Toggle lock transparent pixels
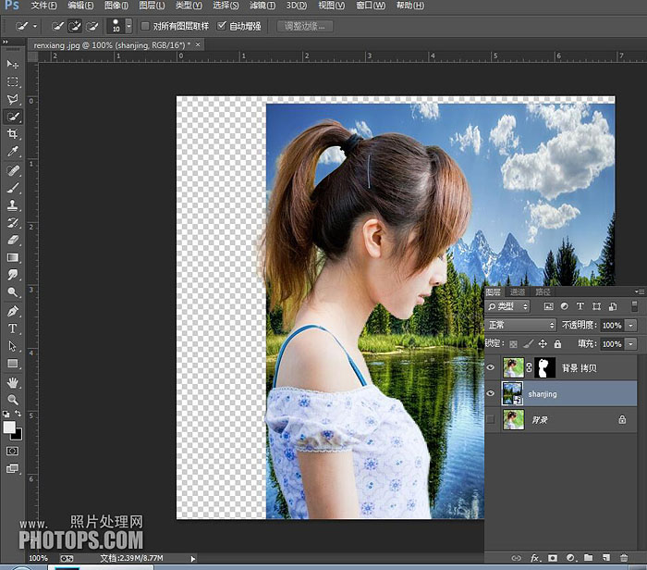Screen dimensions: 647x570 pyautogui.click(x=513, y=344)
